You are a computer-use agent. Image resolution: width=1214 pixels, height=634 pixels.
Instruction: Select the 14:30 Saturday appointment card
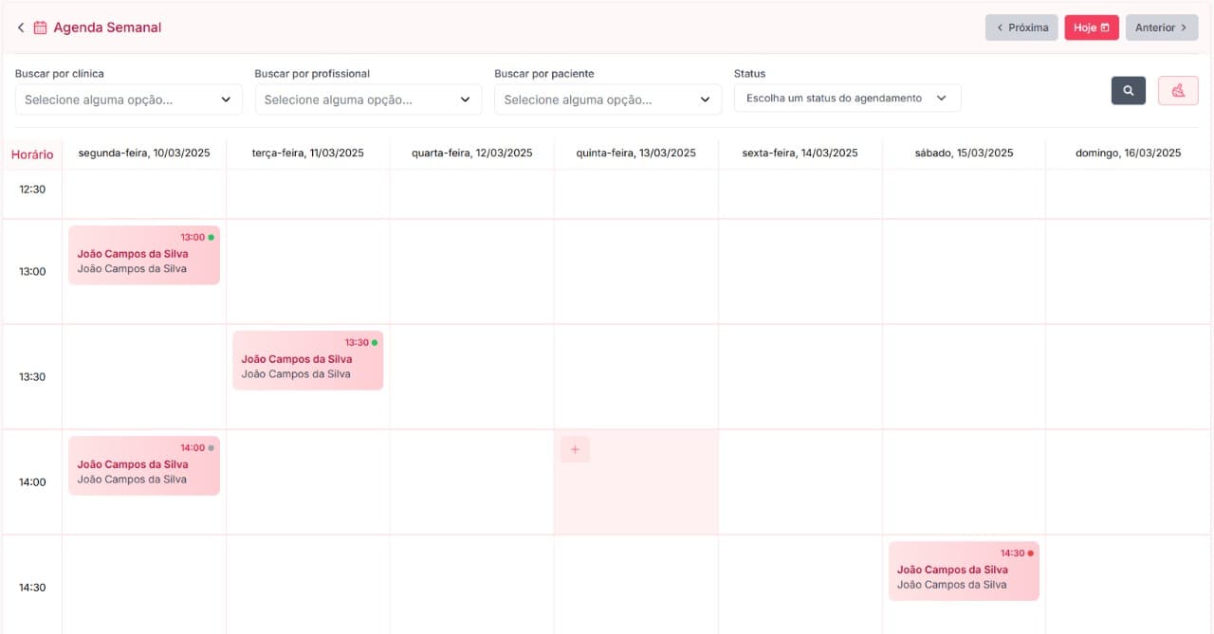(x=964, y=570)
